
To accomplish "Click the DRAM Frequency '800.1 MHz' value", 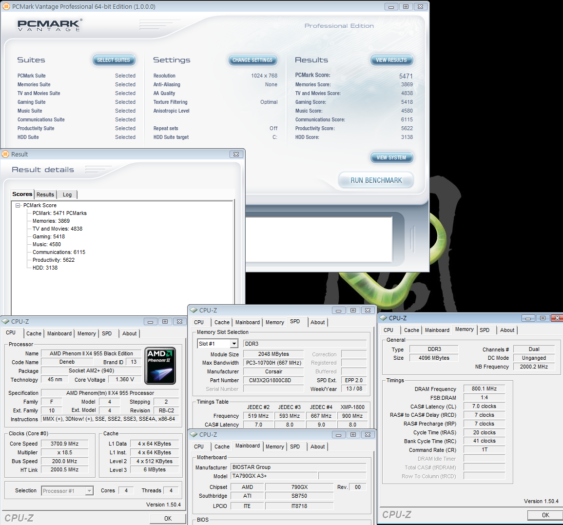I will coord(484,389).
